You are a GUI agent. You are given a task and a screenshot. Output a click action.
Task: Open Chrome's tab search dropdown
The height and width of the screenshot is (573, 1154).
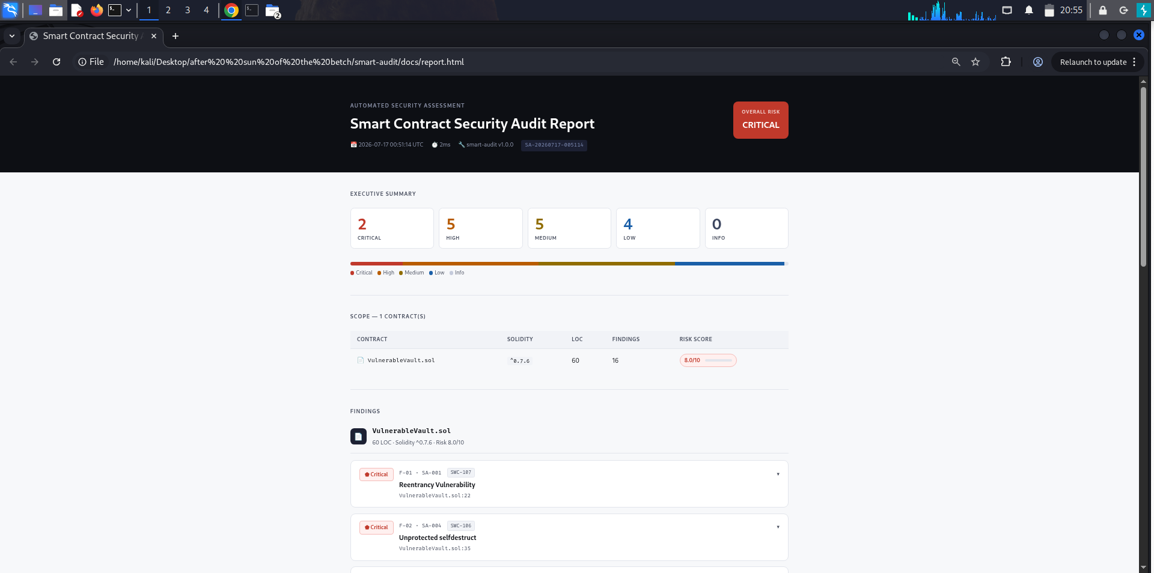(12, 36)
